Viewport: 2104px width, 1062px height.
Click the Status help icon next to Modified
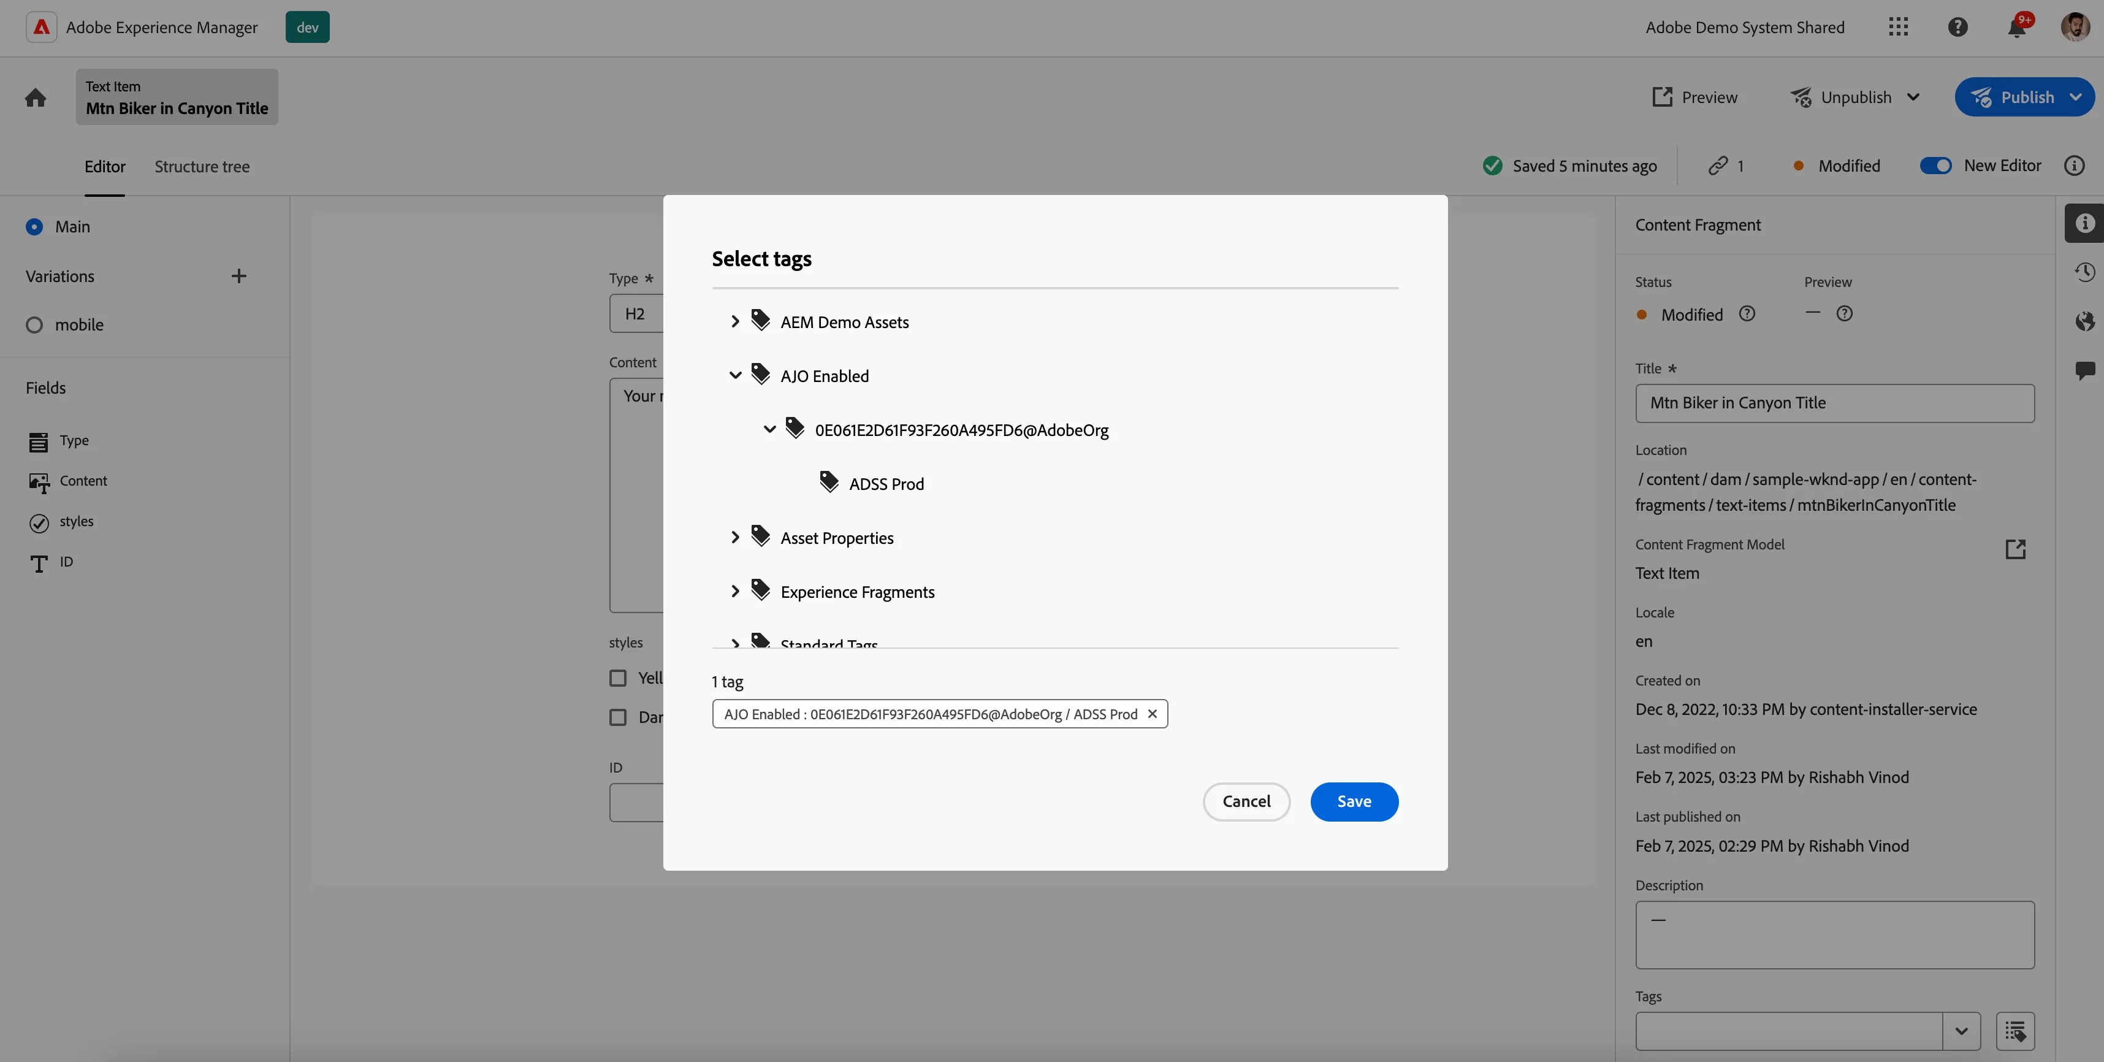point(1746,315)
